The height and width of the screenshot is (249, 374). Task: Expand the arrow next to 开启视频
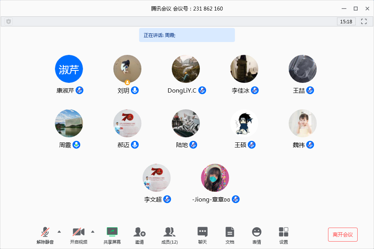pos(93,231)
